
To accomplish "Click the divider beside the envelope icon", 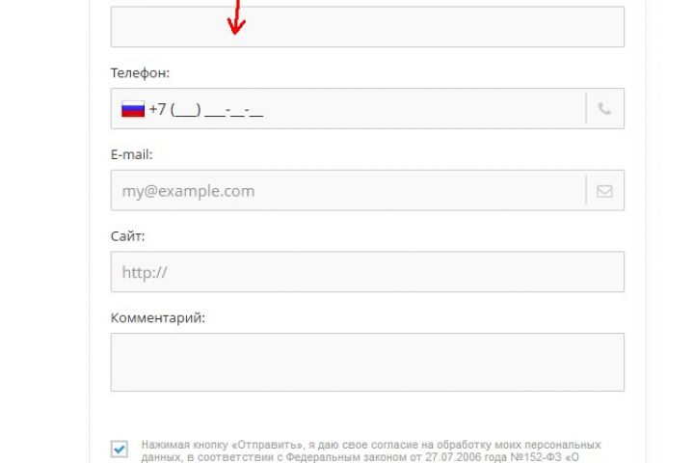I will point(586,190).
